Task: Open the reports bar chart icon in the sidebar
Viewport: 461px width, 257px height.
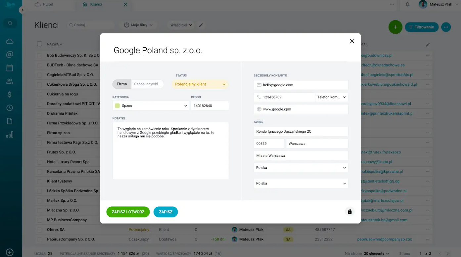Action: click(10, 135)
